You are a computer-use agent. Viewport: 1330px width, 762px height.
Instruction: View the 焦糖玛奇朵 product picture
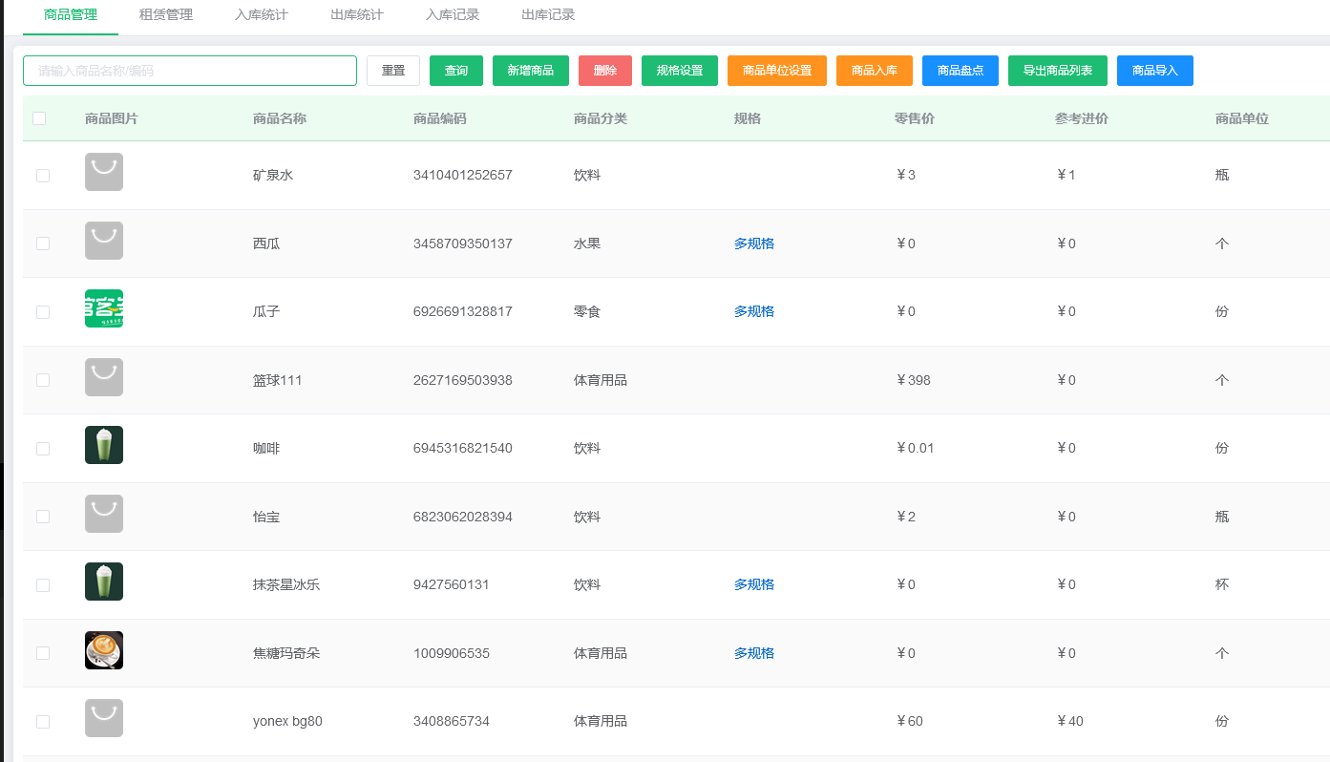pyautogui.click(x=103, y=650)
